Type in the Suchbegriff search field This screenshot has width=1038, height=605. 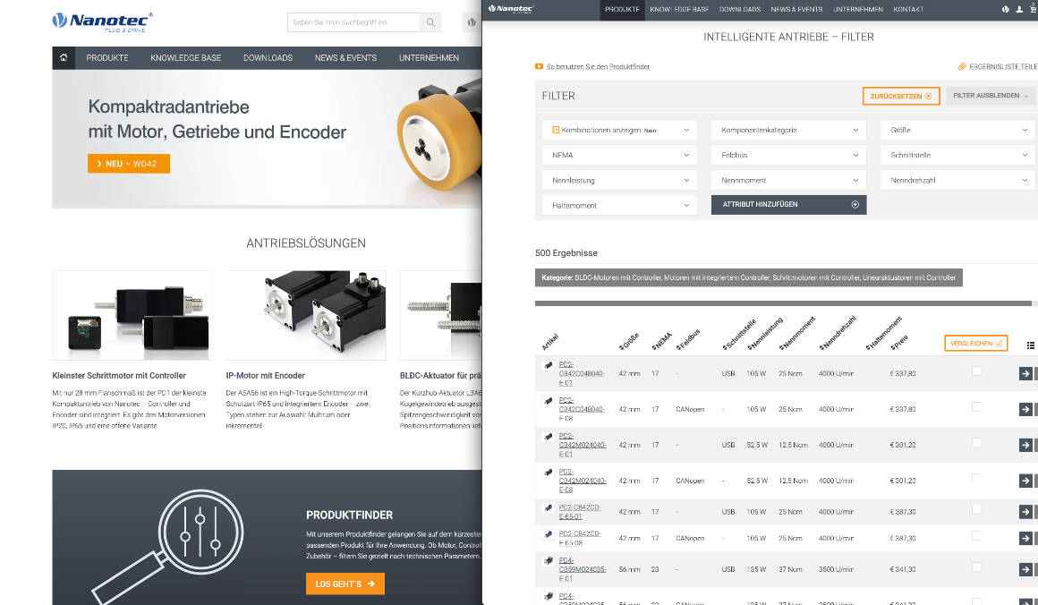(353, 21)
